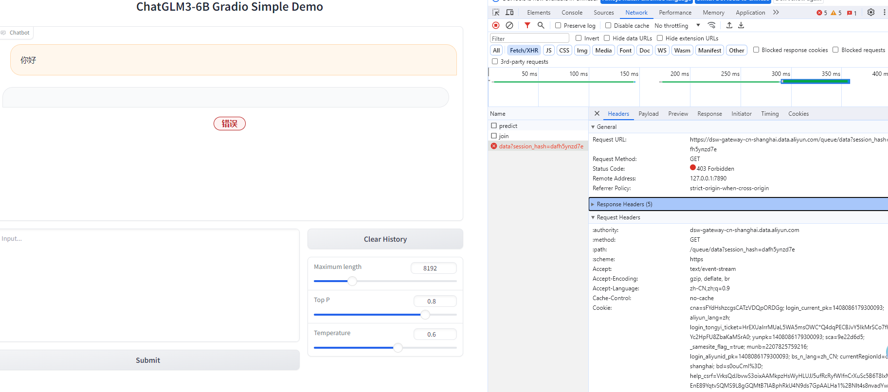Tick the Hide data URLs checkbox

(x=607, y=38)
